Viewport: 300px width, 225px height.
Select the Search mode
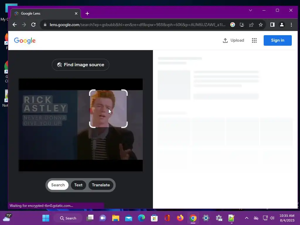[58, 185]
